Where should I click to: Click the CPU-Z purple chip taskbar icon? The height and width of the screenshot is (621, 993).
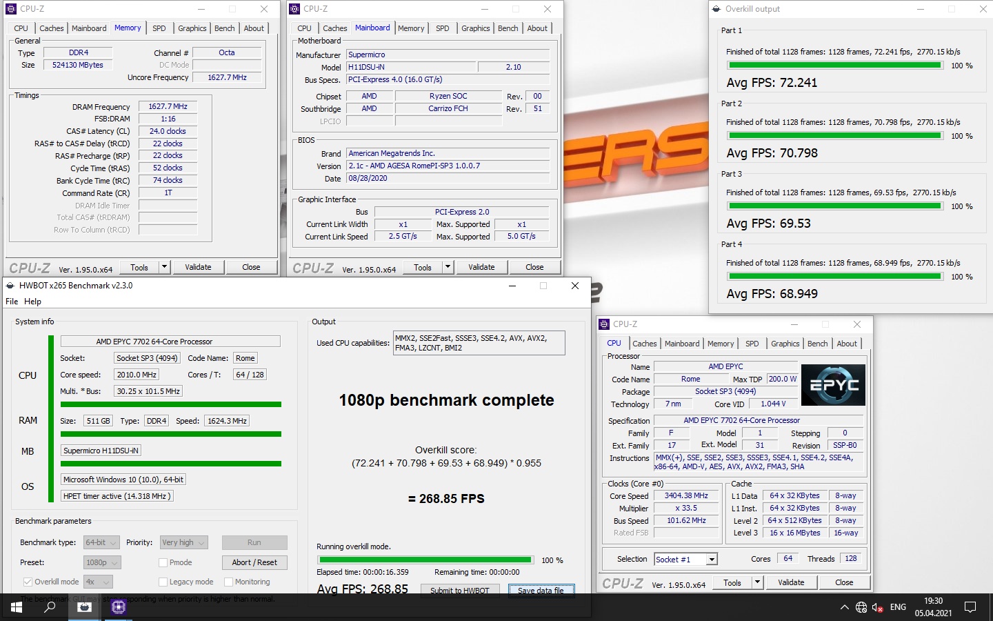click(x=118, y=607)
